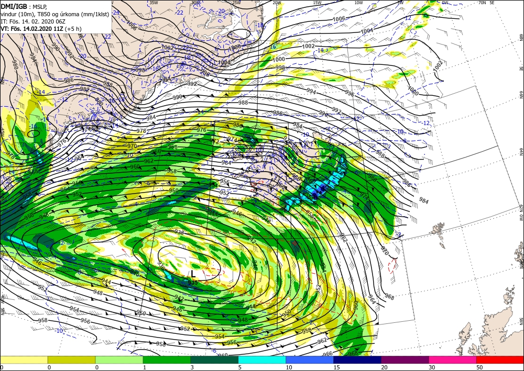Click the legend value '3'
This screenshot has width=524, height=371.
[192, 367]
